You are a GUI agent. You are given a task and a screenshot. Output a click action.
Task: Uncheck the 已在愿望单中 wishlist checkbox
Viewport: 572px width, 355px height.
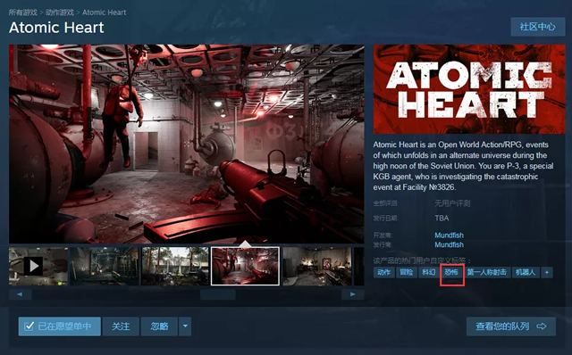[29, 326]
